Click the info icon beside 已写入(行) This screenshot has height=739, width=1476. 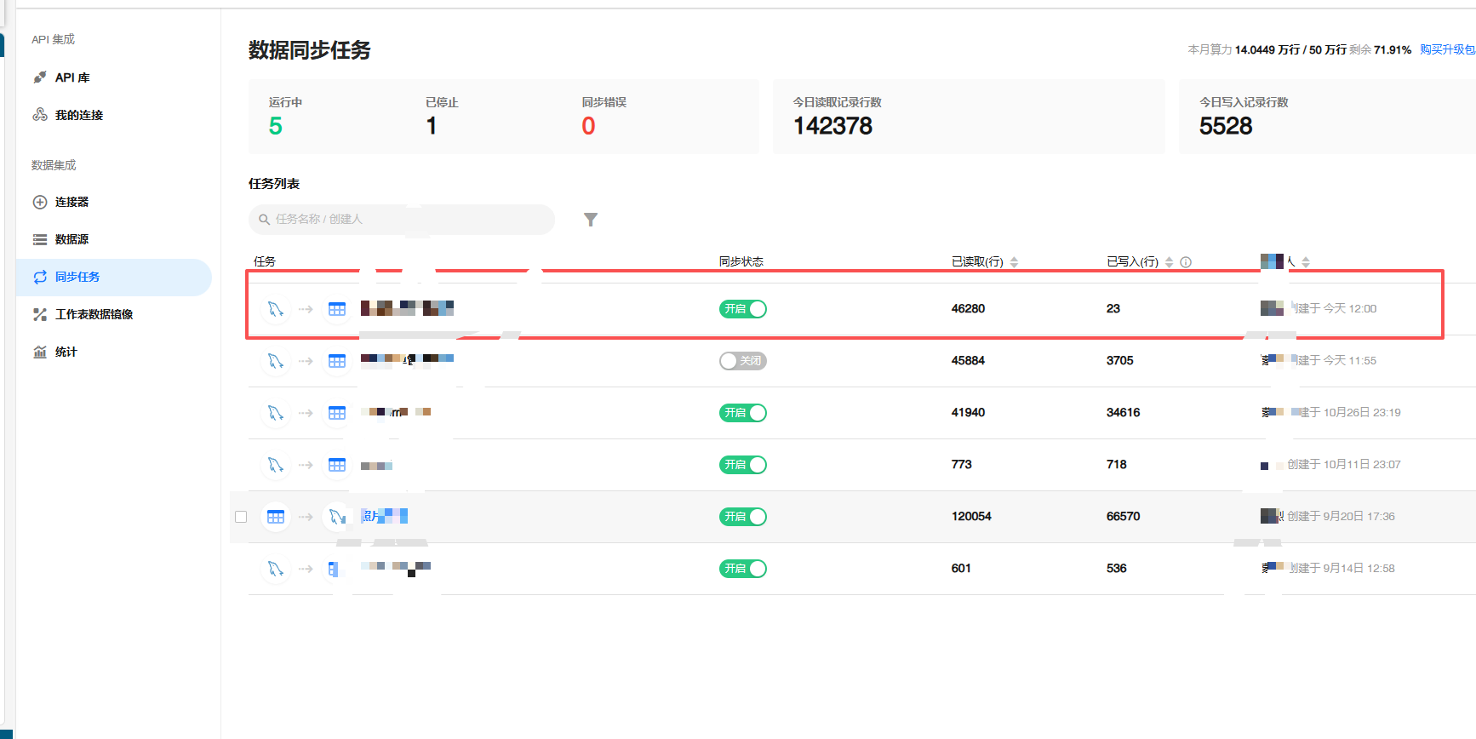point(1186,262)
